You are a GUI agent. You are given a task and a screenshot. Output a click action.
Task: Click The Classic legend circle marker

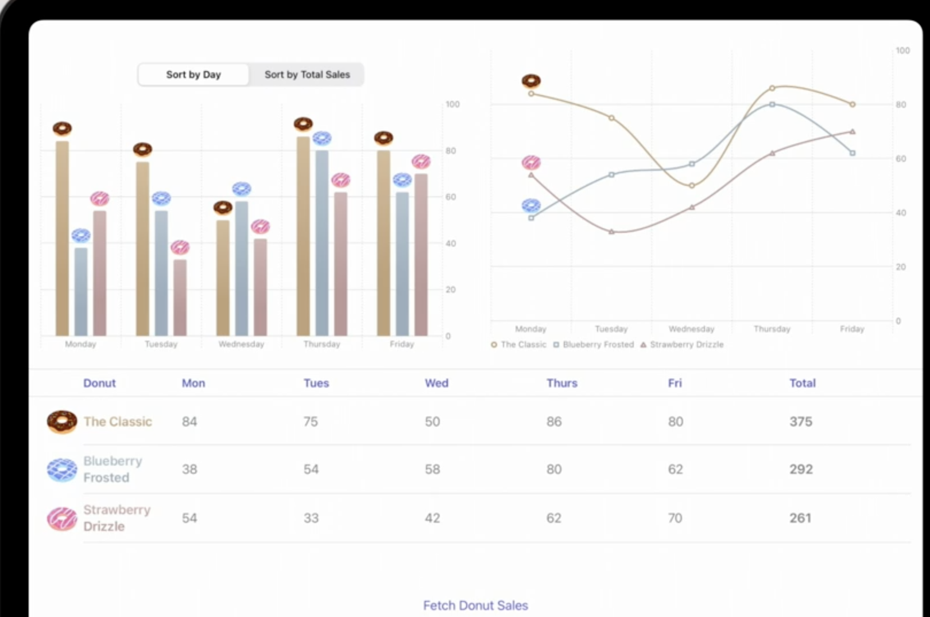(x=494, y=345)
